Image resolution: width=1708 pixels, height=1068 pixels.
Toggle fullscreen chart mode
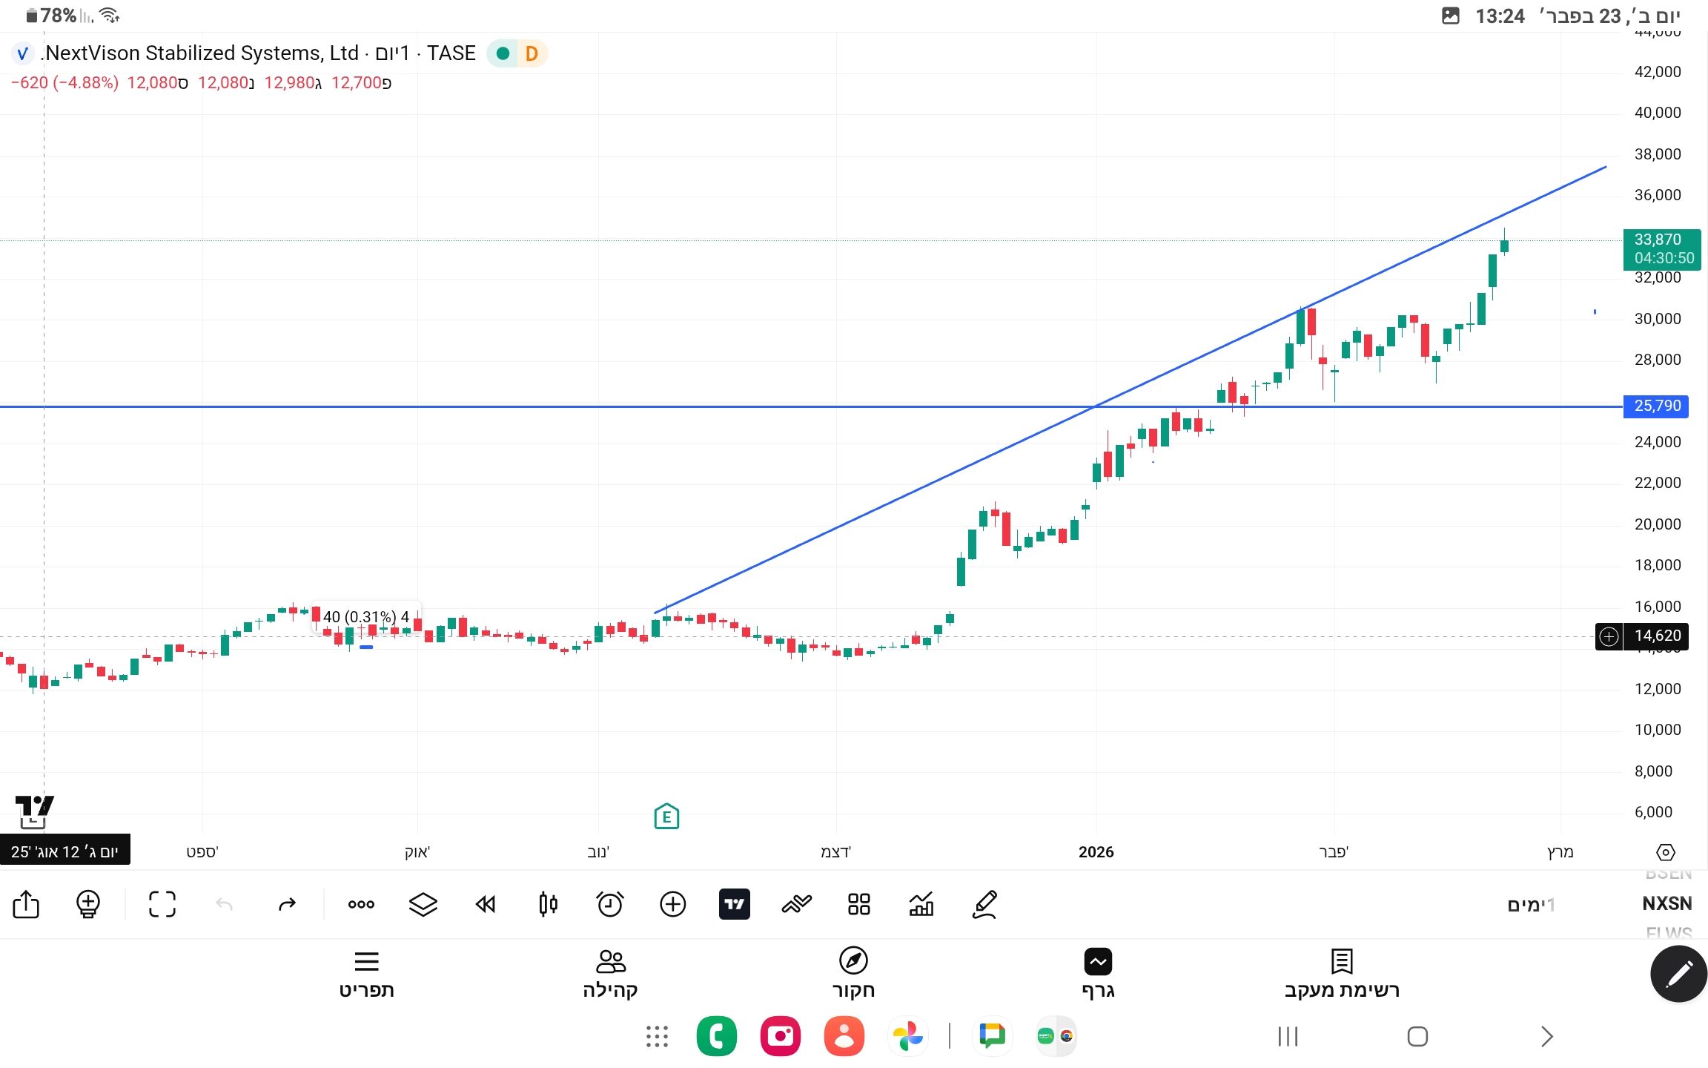click(162, 904)
